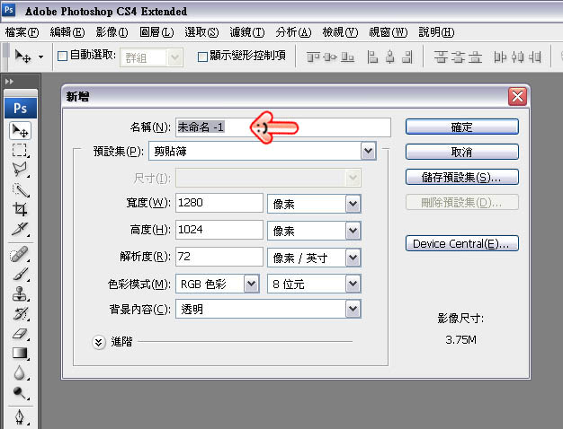Image resolution: width=563 pixels, height=429 pixels.
Task: Click the Photoshop Ps logo in toolbox
Action: (21, 108)
